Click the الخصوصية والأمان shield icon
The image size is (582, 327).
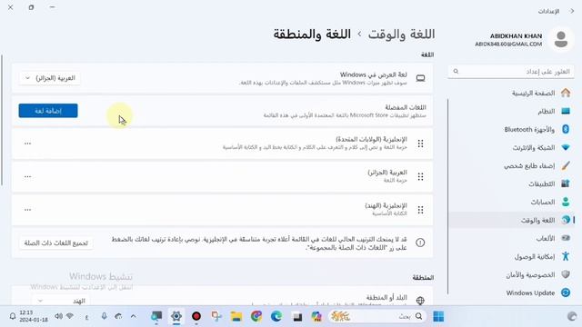pos(566,274)
